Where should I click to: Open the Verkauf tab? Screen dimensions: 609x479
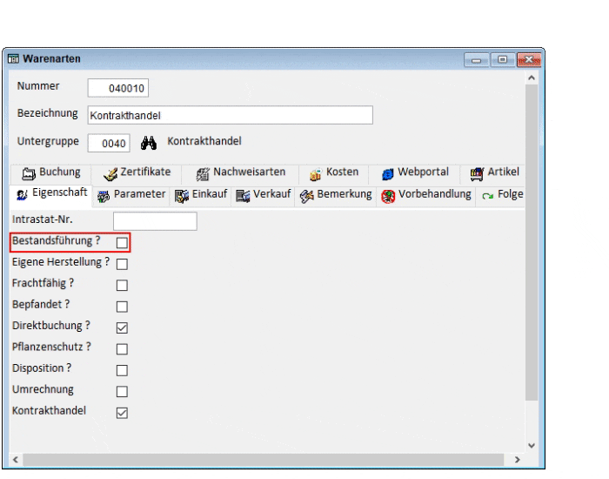(x=264, y=195)
